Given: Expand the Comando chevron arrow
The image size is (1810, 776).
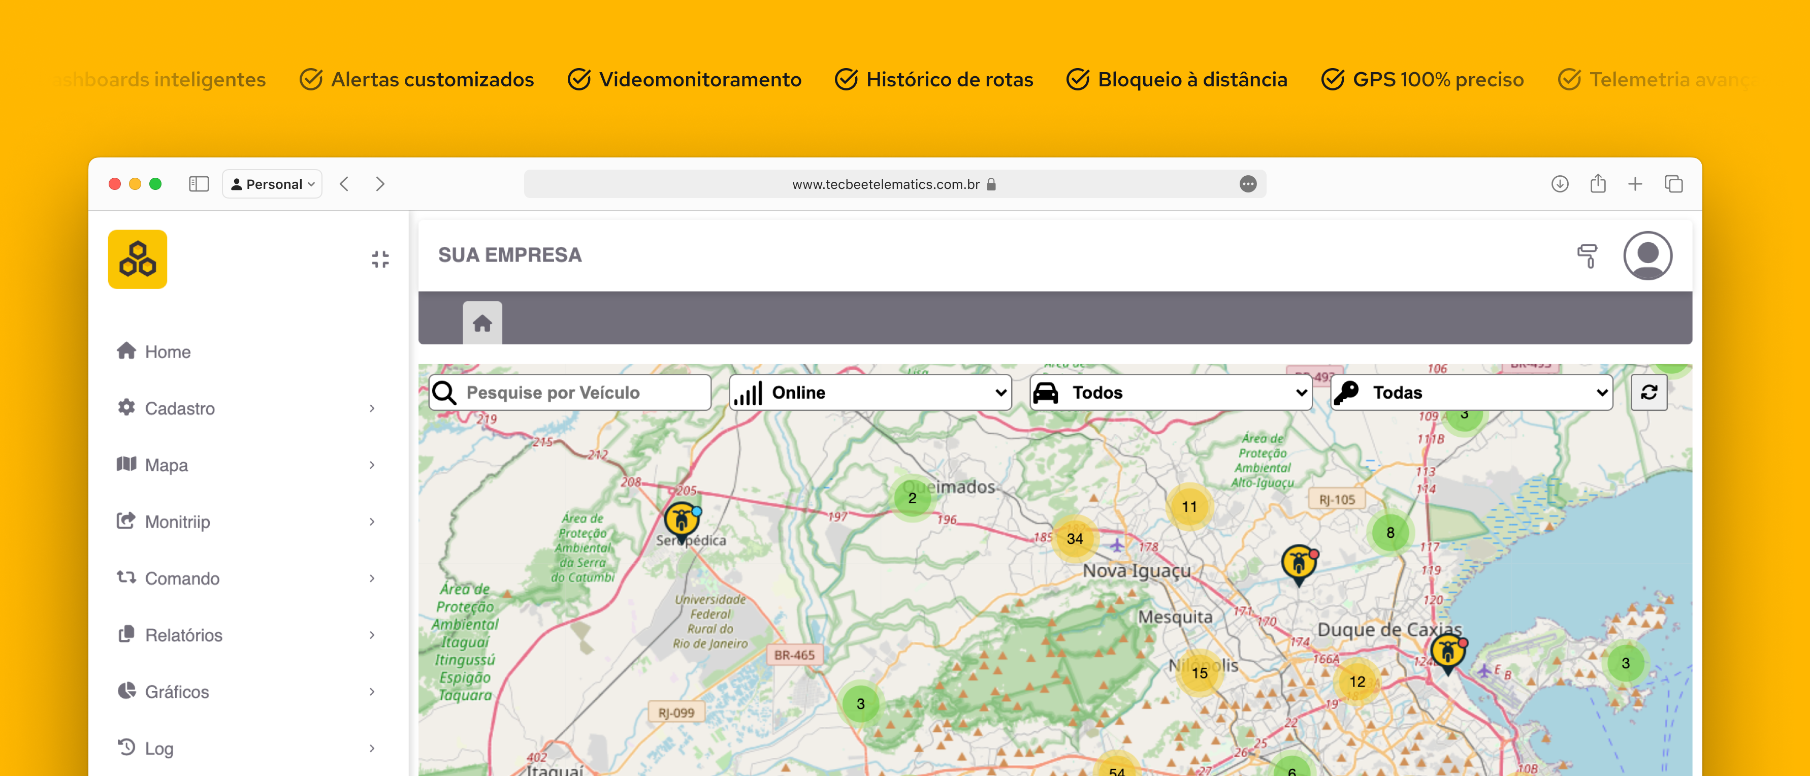Looking at the screenshot, I should click(x=372, y=578).
